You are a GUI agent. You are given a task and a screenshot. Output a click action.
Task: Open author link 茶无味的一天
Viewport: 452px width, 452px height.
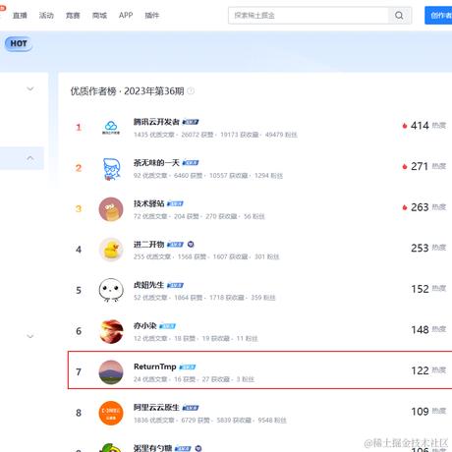[156, 163]
